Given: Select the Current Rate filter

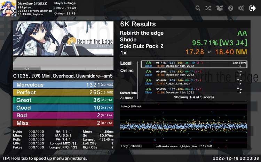Looking at the screenshot, I should pos(128,93).
